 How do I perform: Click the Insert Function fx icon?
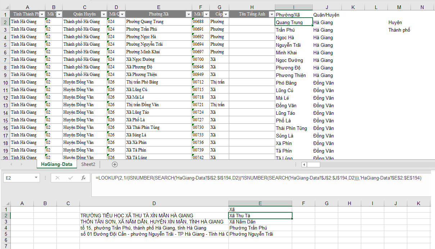(x=83, y=178)
